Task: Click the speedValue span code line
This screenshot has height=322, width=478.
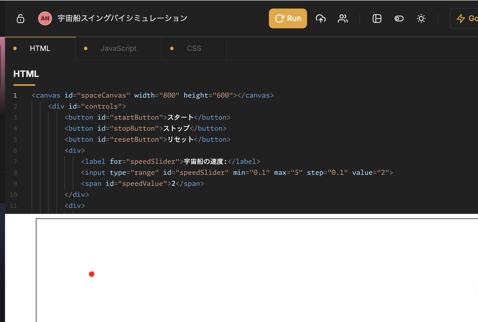Action: (x=142, y=184)
